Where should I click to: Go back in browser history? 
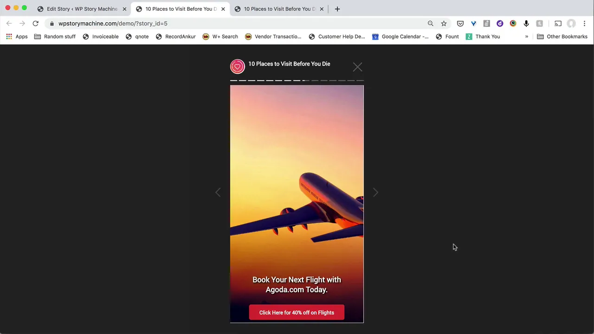click(x=9, y=23)
